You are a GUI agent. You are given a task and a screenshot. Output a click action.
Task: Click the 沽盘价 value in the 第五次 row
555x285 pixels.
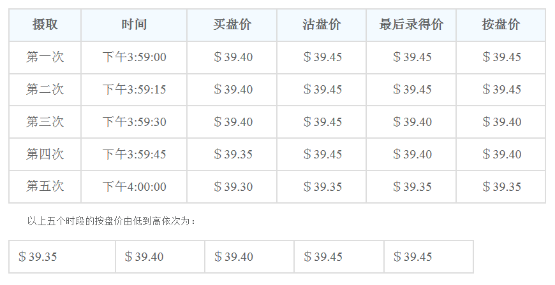322,186
